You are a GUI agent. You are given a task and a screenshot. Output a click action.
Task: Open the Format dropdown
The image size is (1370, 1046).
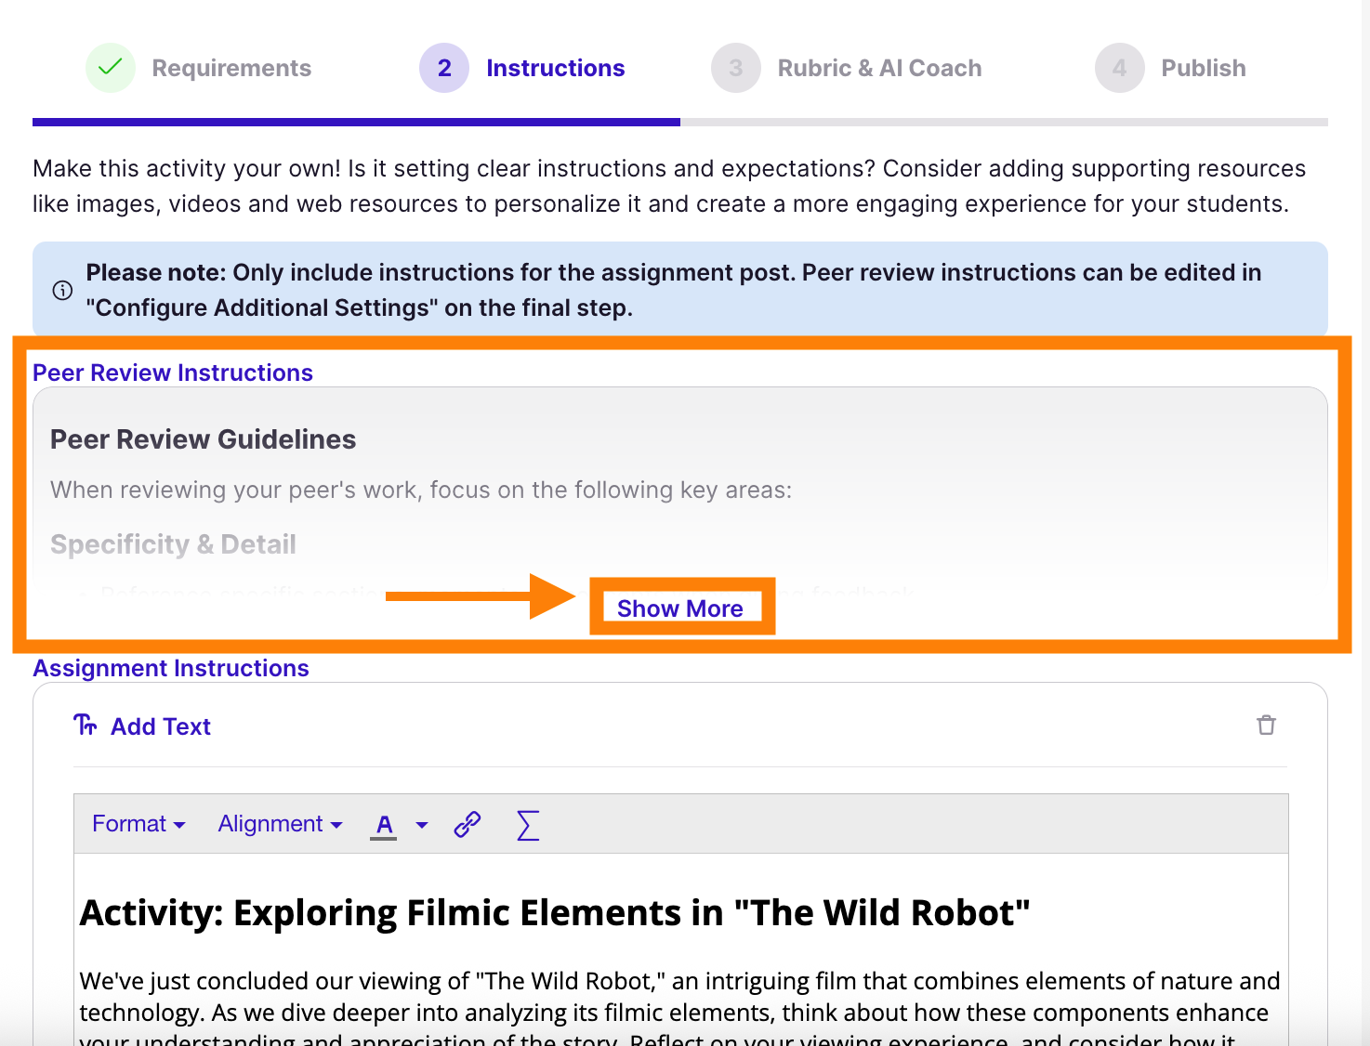(137, 824)
